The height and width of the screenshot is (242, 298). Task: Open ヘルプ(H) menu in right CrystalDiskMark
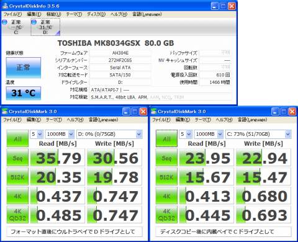click(x=224, y=120)
